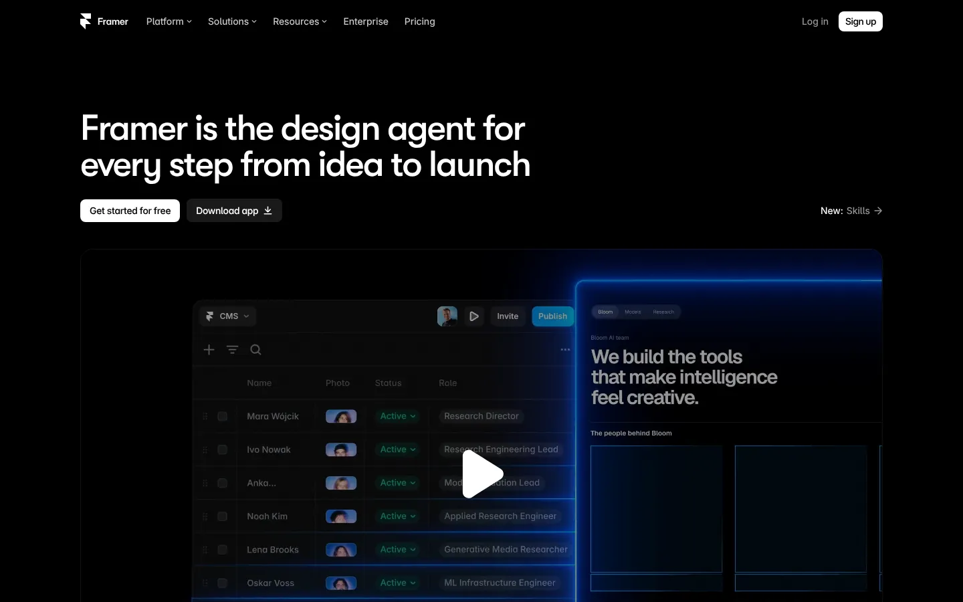Open the three-dots more options in CMS
This screenshot has height=602, width=963.
[x=565, y=350]
